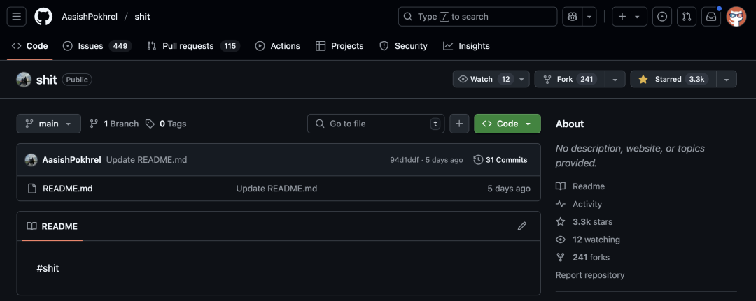
Task: View 3.3k stars stargazers link
Action: coord(584,221)
